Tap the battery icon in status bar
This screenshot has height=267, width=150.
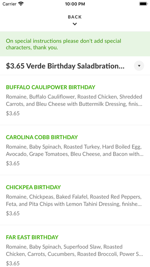pyautogui.click(x=143, y=4)
